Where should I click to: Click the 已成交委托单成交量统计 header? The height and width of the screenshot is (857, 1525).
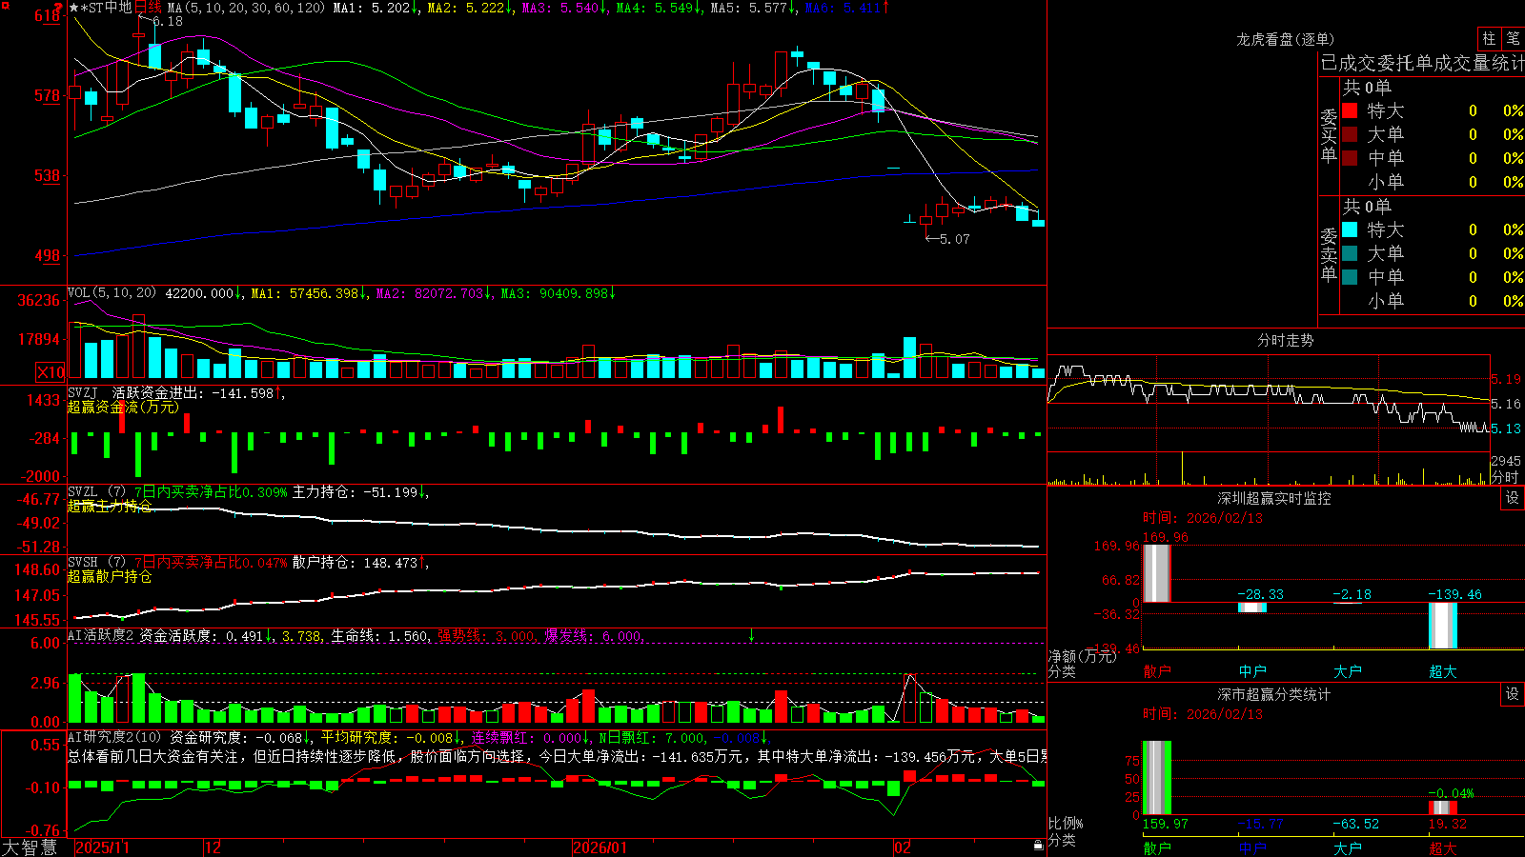coord(1422,63)
